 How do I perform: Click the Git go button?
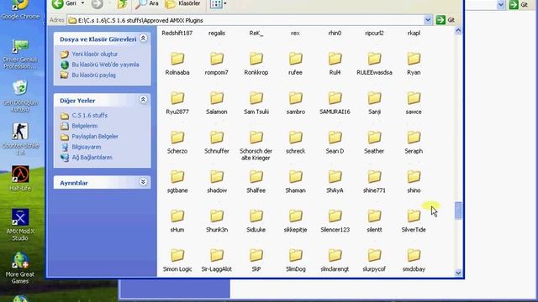(x=446, y=20)
